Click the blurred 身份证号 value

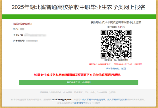pos(35,35)
